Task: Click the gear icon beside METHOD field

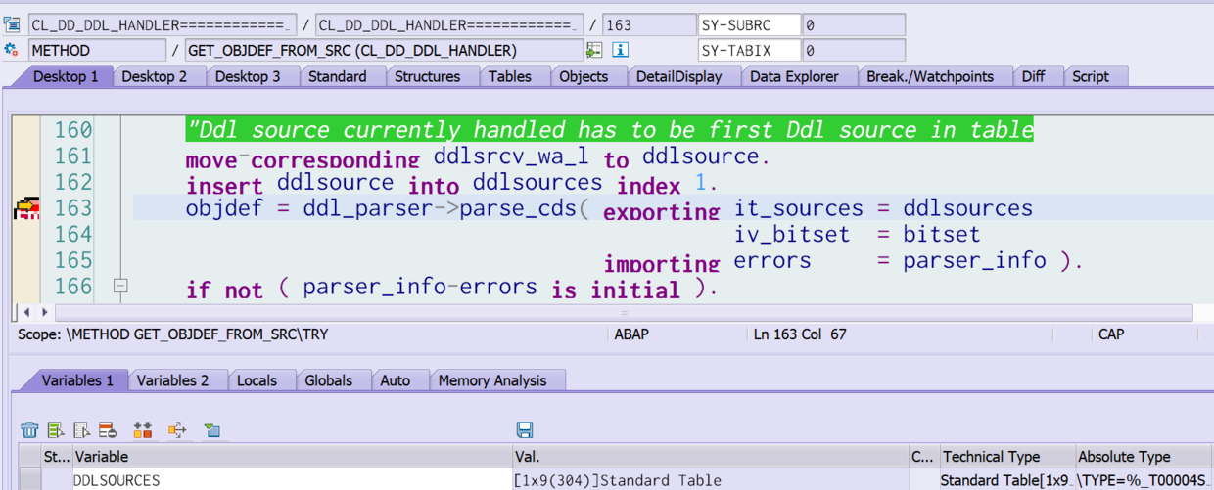Action: pyautogui.click(x=12, y=50)
